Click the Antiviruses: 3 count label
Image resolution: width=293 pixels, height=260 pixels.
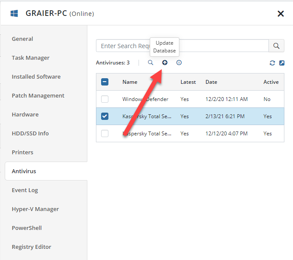click(113, 62)
